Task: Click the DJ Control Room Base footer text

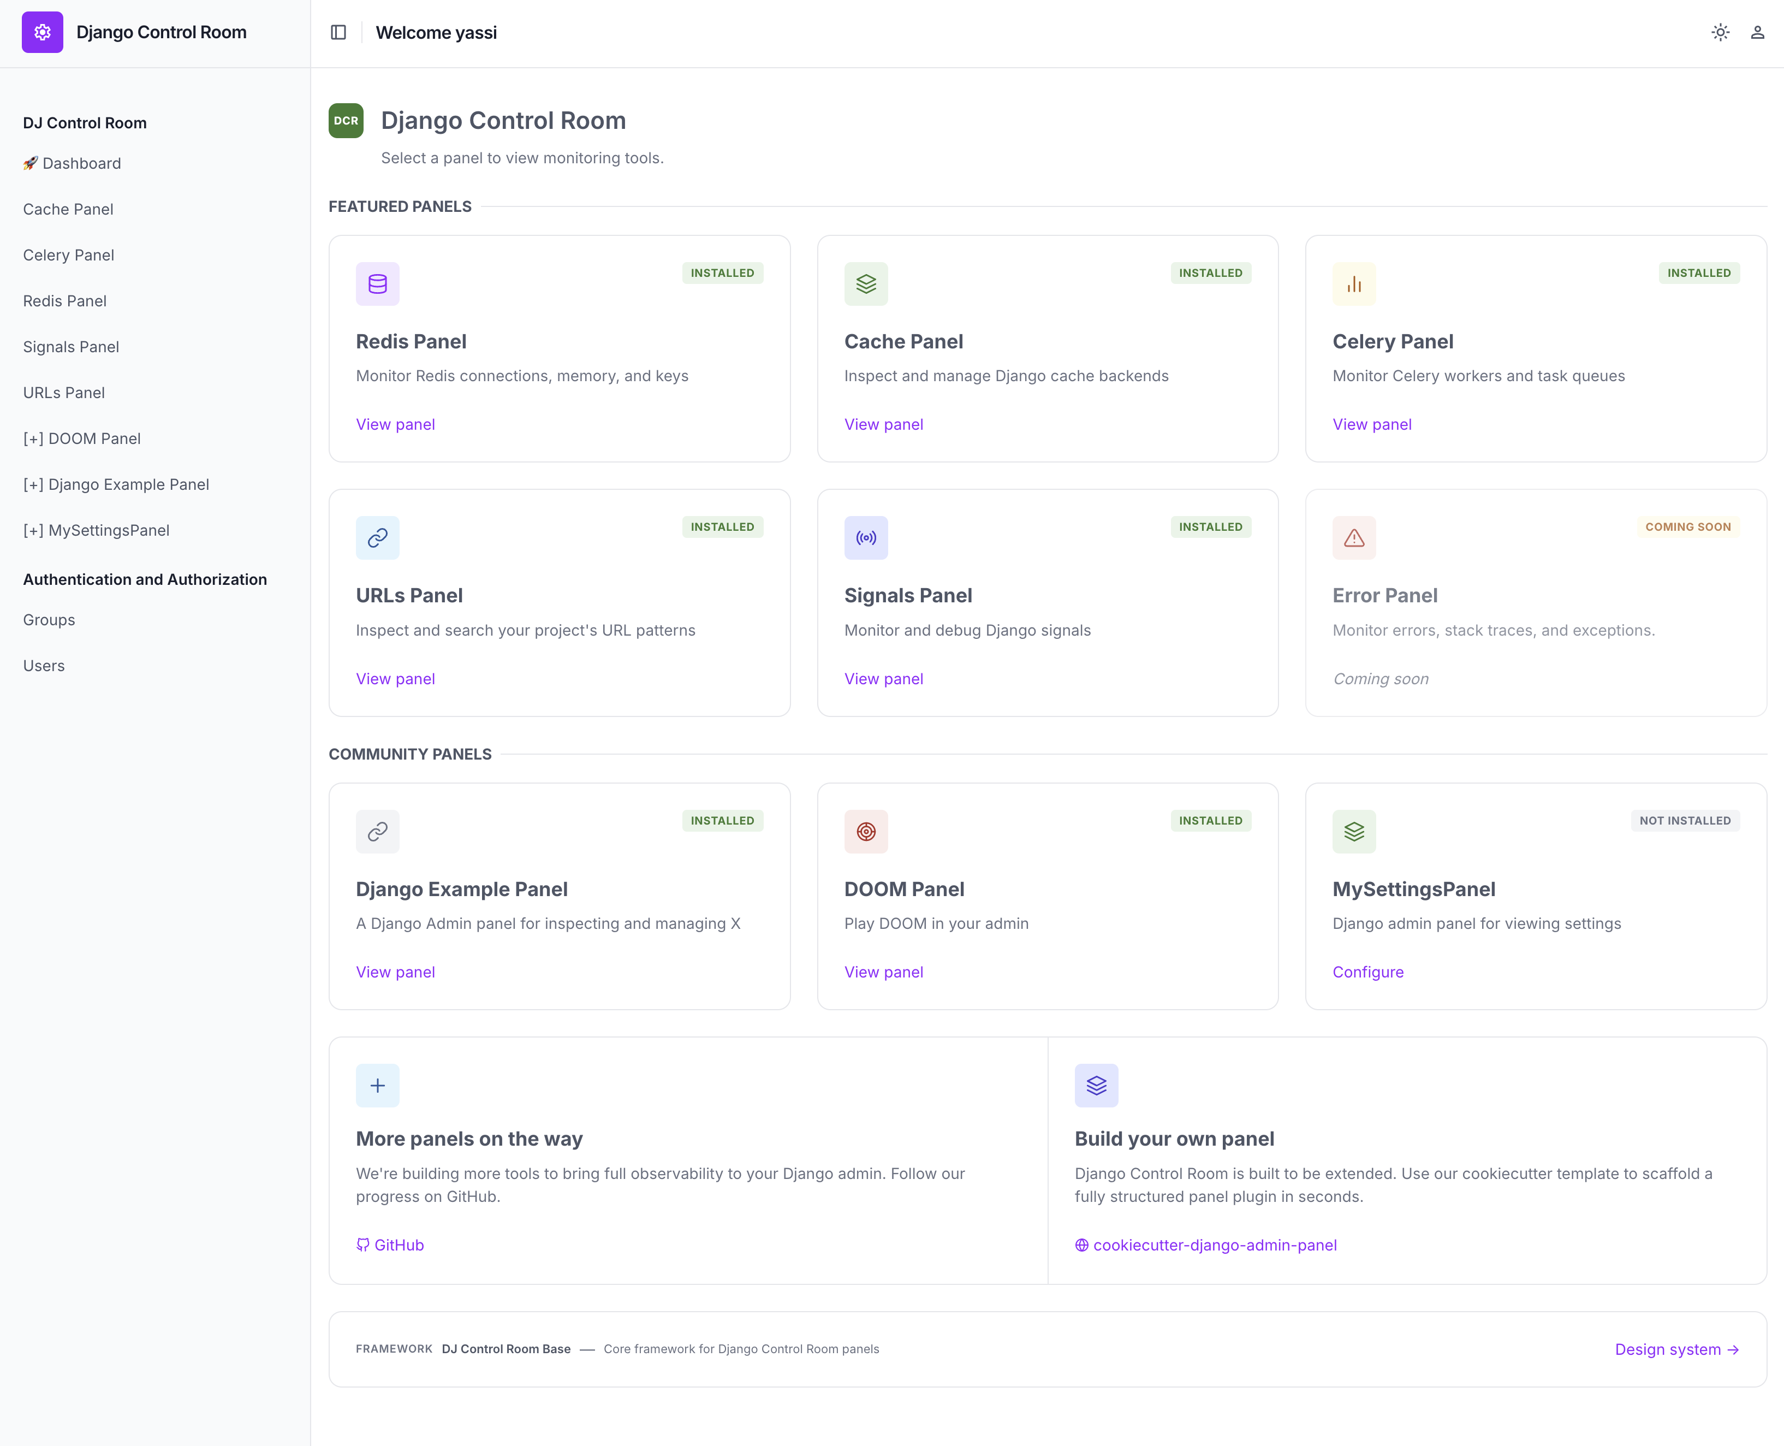Action: pyautogui.click(x=506, y=1349)
